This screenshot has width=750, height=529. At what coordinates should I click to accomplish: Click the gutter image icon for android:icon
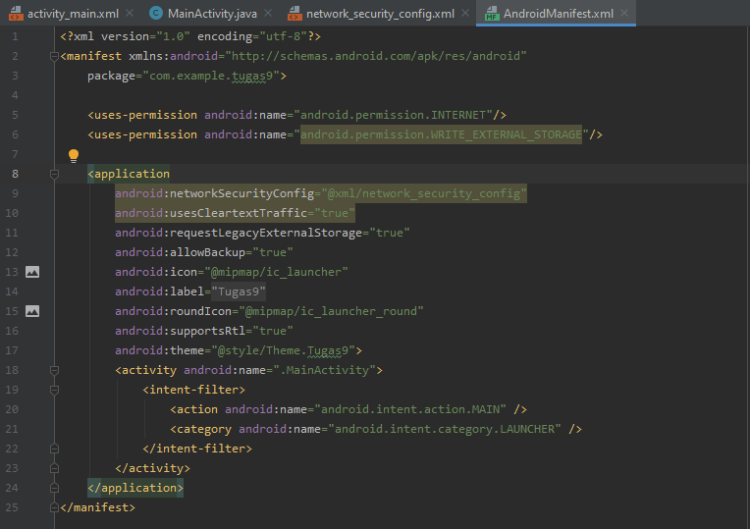pos(32,272)
